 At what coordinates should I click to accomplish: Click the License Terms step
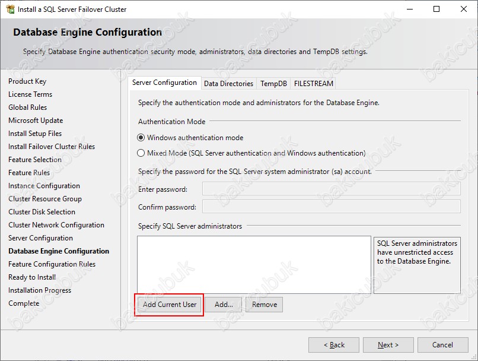pyautogui.click(x=30, y=94)
